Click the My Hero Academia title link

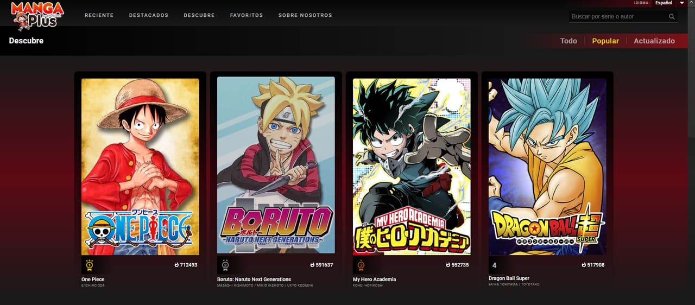(x=375, y=279)
